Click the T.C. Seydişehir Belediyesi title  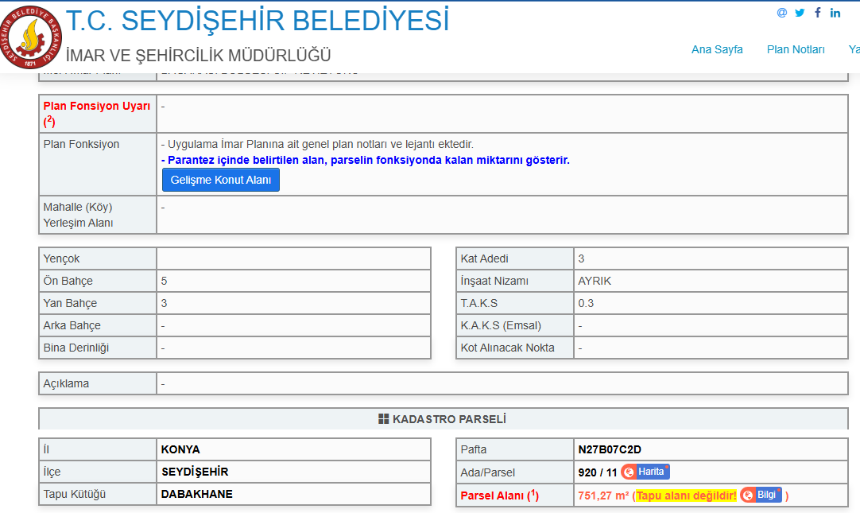click(257, 21)
